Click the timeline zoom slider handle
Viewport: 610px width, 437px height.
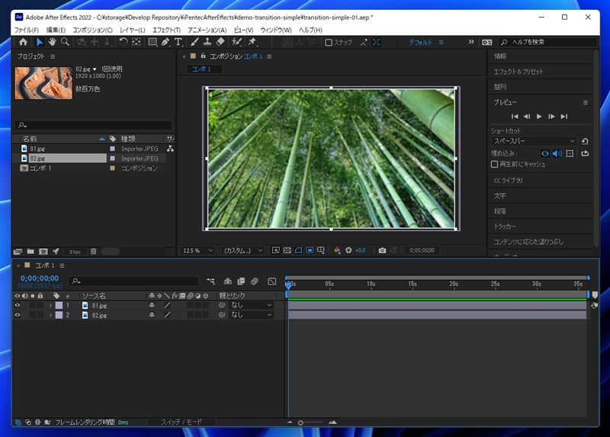(300, 423)
